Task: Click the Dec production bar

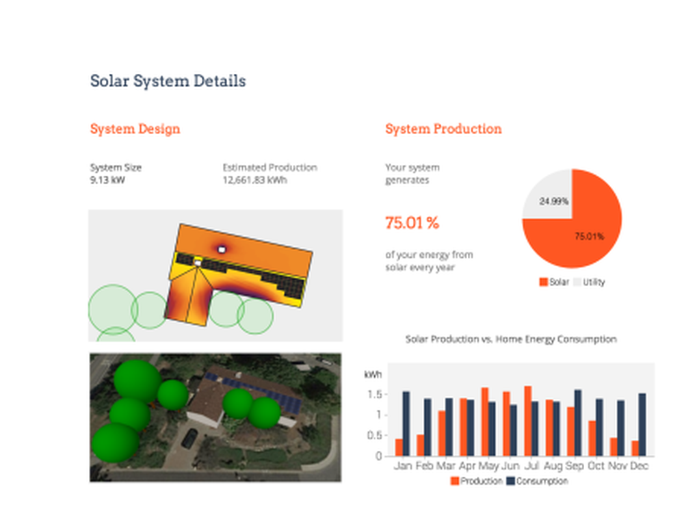Action: pyautogui.click(x=635, y=448)
